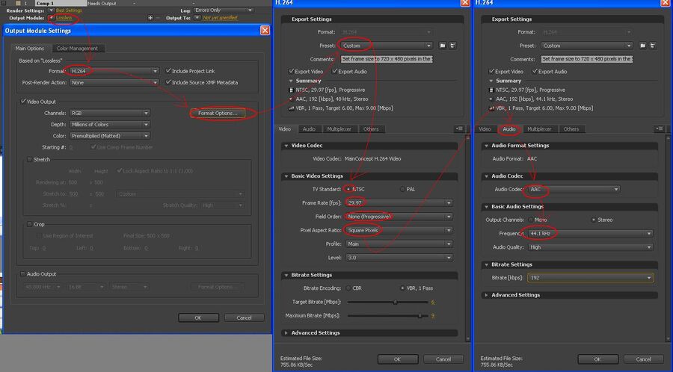Open panel menu icon beside Others tab, Audio-tab dialog

pos(660,128)
